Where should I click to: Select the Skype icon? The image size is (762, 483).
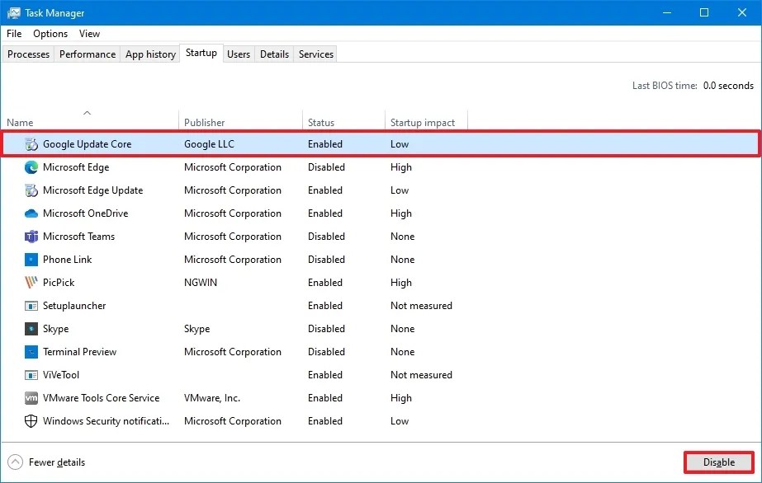coord(31,329)
